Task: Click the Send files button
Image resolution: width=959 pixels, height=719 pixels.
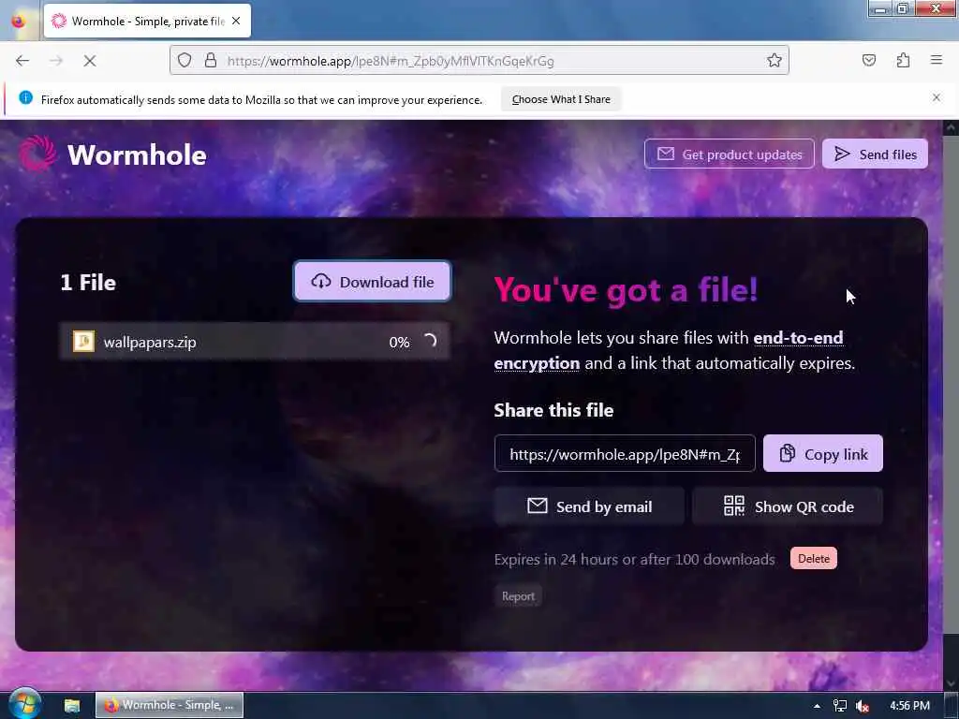Action: 875,154
